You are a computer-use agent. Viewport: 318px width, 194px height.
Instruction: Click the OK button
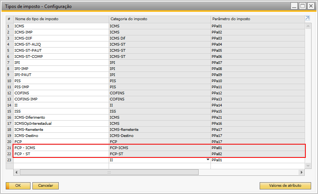coord(18,186)
